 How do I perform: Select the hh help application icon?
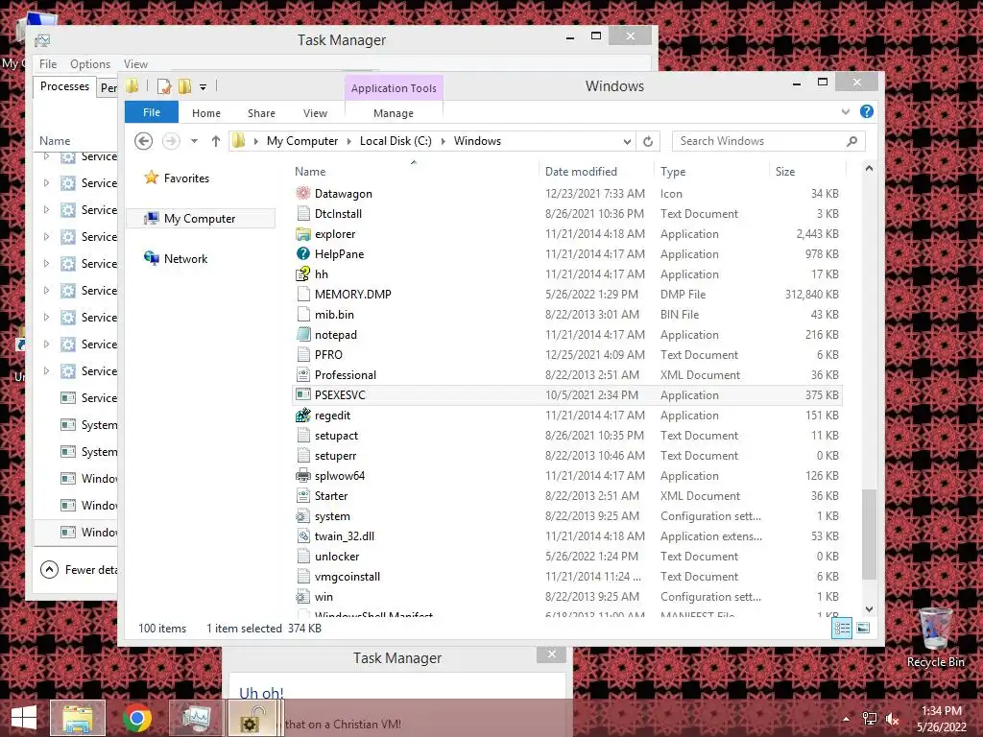tap(303, 273)
